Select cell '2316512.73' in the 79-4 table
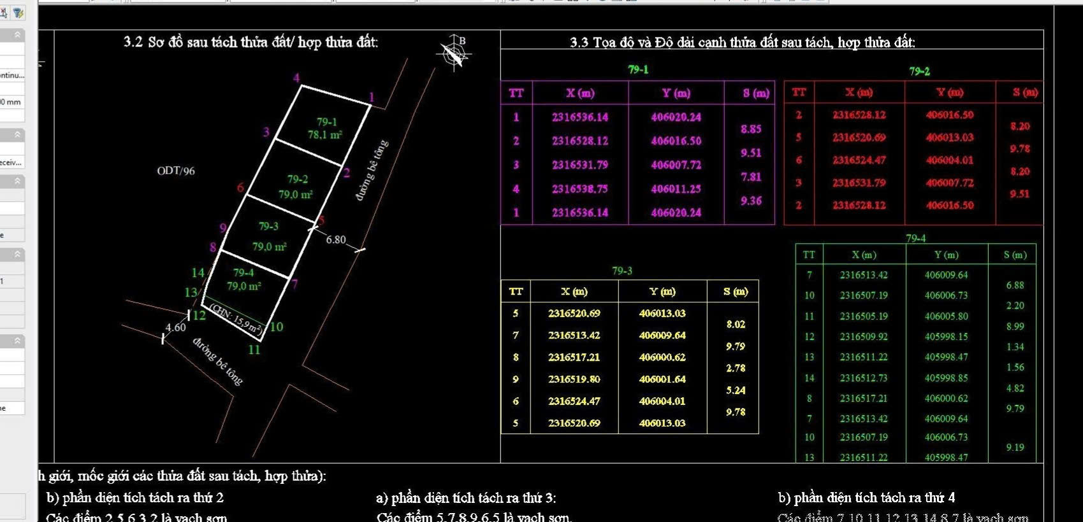This screenshot has height=522, width=1083. tap(864, 378)
